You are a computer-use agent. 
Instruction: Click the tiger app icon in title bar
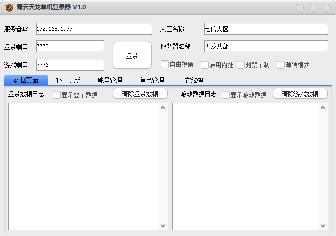(9, 7)
